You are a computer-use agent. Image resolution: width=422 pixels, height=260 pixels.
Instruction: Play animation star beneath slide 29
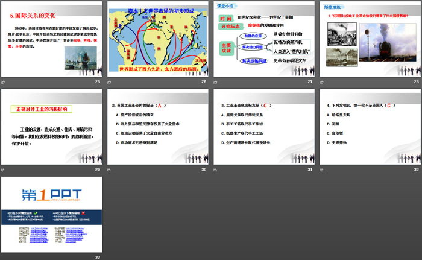[x=3, y=170]
